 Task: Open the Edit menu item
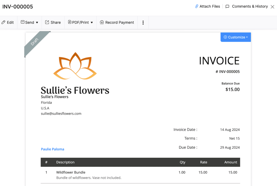tap(8, 22)
